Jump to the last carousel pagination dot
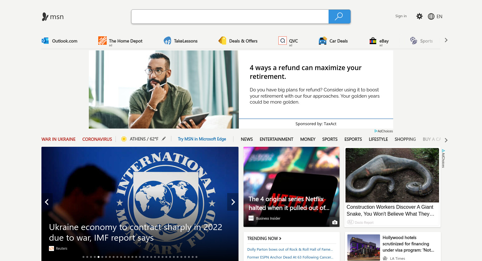This screenshot has height=261, width=482. click(x=196, y=257)
